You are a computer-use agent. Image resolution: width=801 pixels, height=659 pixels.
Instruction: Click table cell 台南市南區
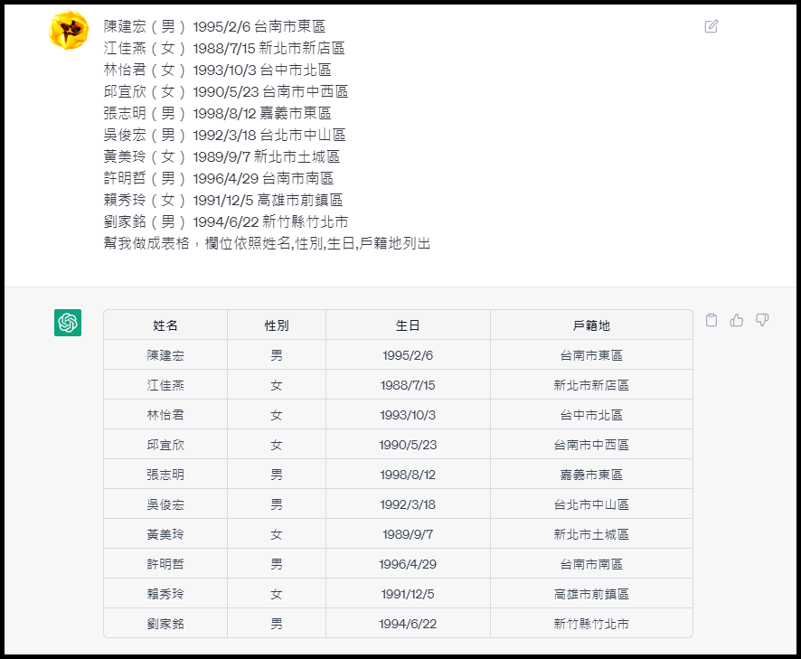click(x=591, y=564)
